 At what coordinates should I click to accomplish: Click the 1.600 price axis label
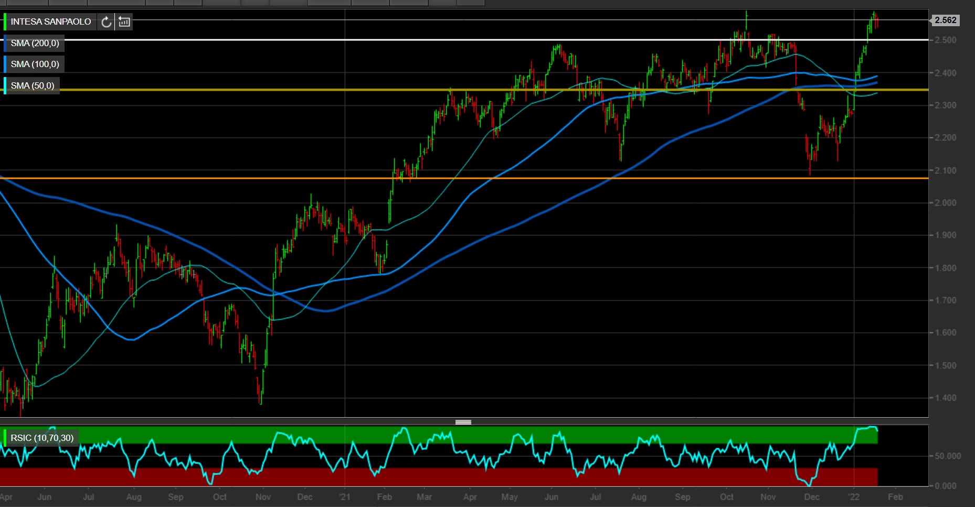pyautogui.click(x=946, y=333)
